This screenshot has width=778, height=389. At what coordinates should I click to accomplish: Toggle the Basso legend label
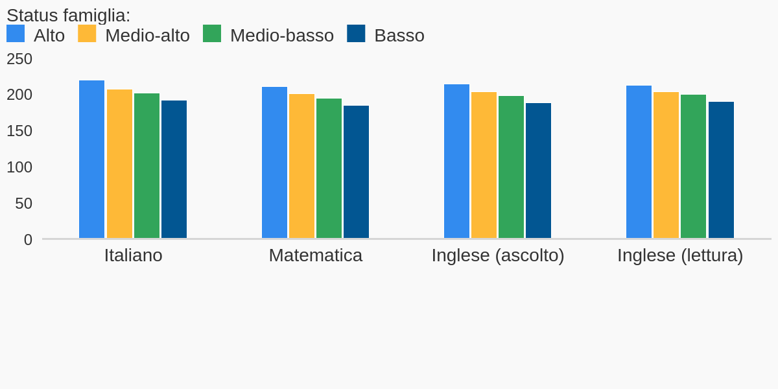pyautogui.click(x=399, y=36)
